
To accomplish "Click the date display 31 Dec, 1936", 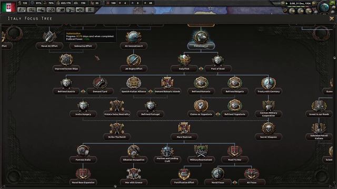I will tap(301, 4).
